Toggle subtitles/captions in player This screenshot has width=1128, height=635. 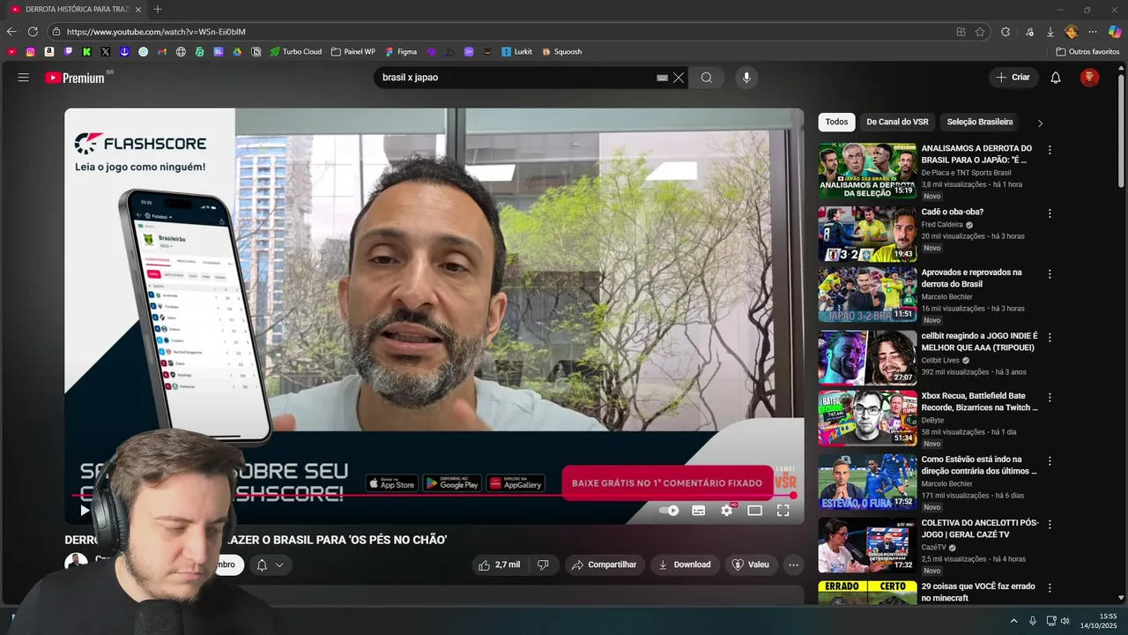tap(698, 510)
